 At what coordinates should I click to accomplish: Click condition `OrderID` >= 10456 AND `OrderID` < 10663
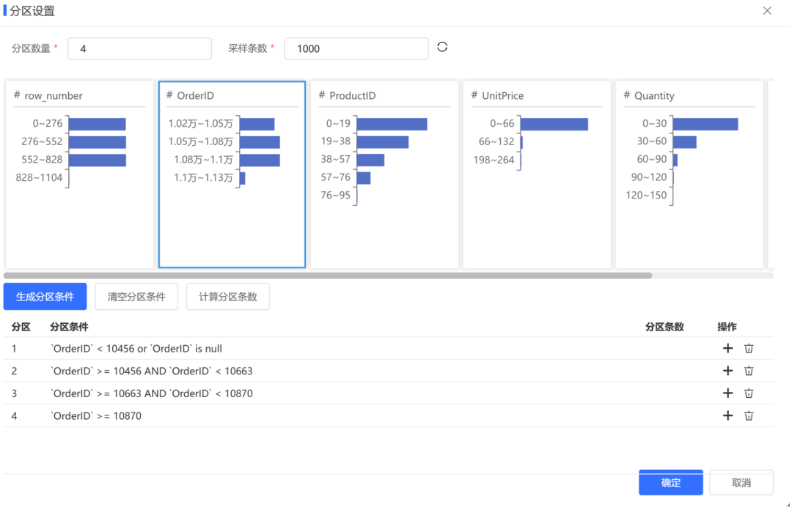pos(152,371)
